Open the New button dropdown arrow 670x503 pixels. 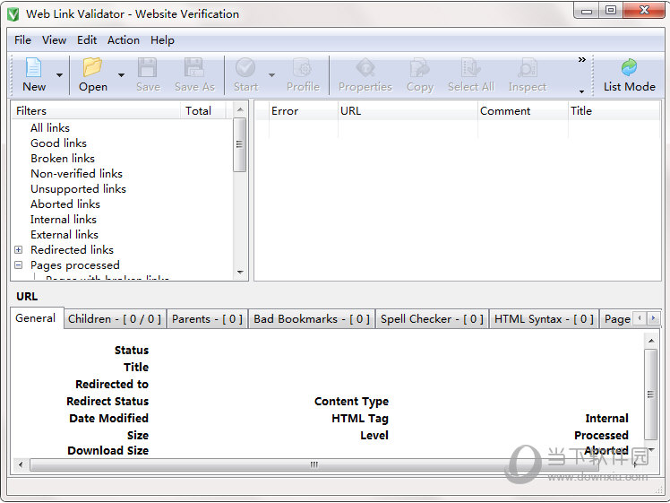(x=59, y=74)
